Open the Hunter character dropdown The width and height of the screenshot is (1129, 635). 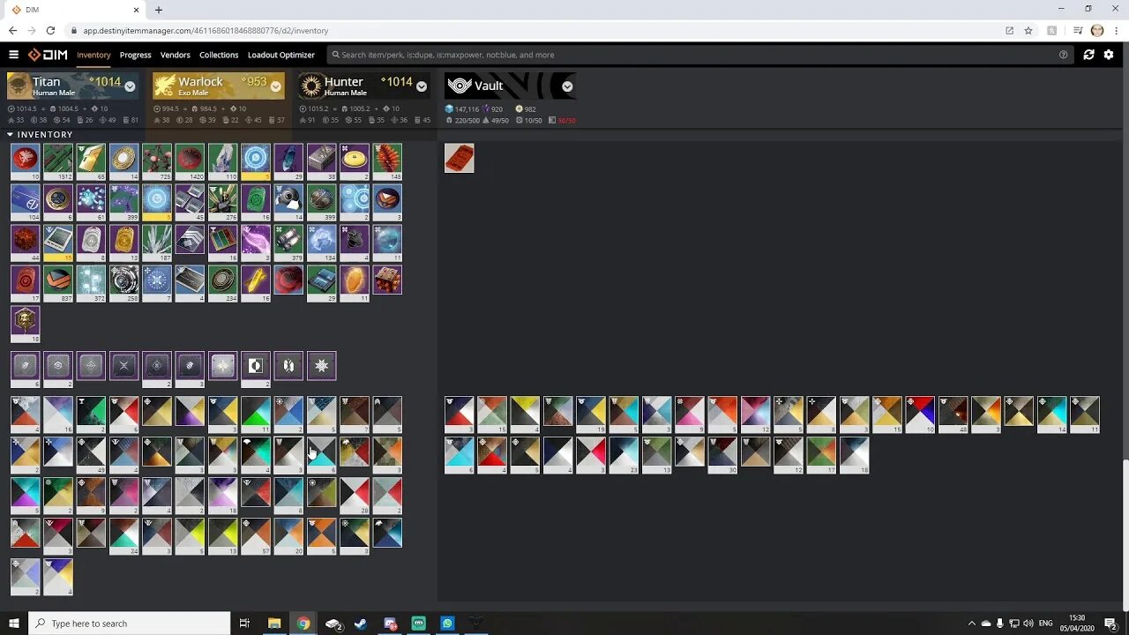[422, 86]
